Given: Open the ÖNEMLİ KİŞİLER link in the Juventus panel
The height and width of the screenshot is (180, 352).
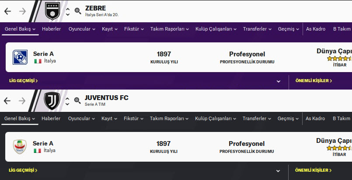Looking at the screenshot, I should [x=313, y=170].
